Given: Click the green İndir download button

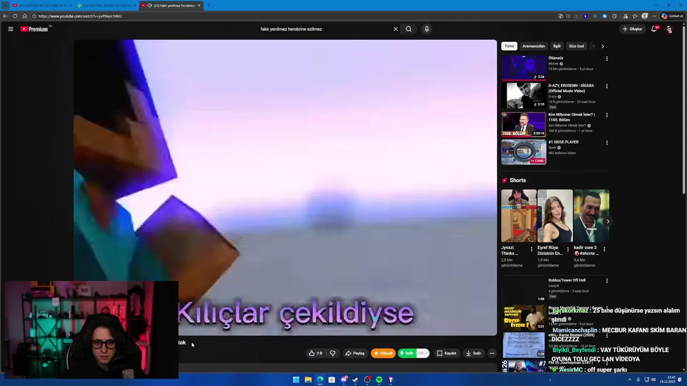Looking at the screenshot, I should click(406, 353).
